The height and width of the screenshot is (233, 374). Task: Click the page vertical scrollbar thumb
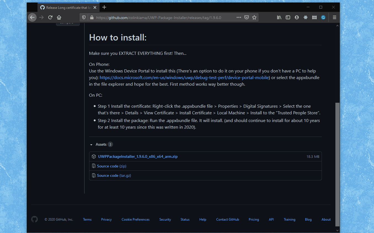(337, 164)
